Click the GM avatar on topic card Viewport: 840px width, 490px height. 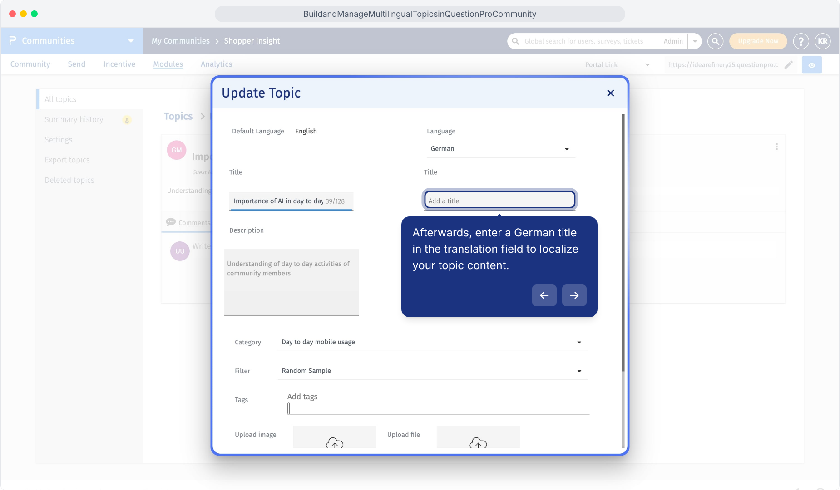pos(177,150)
